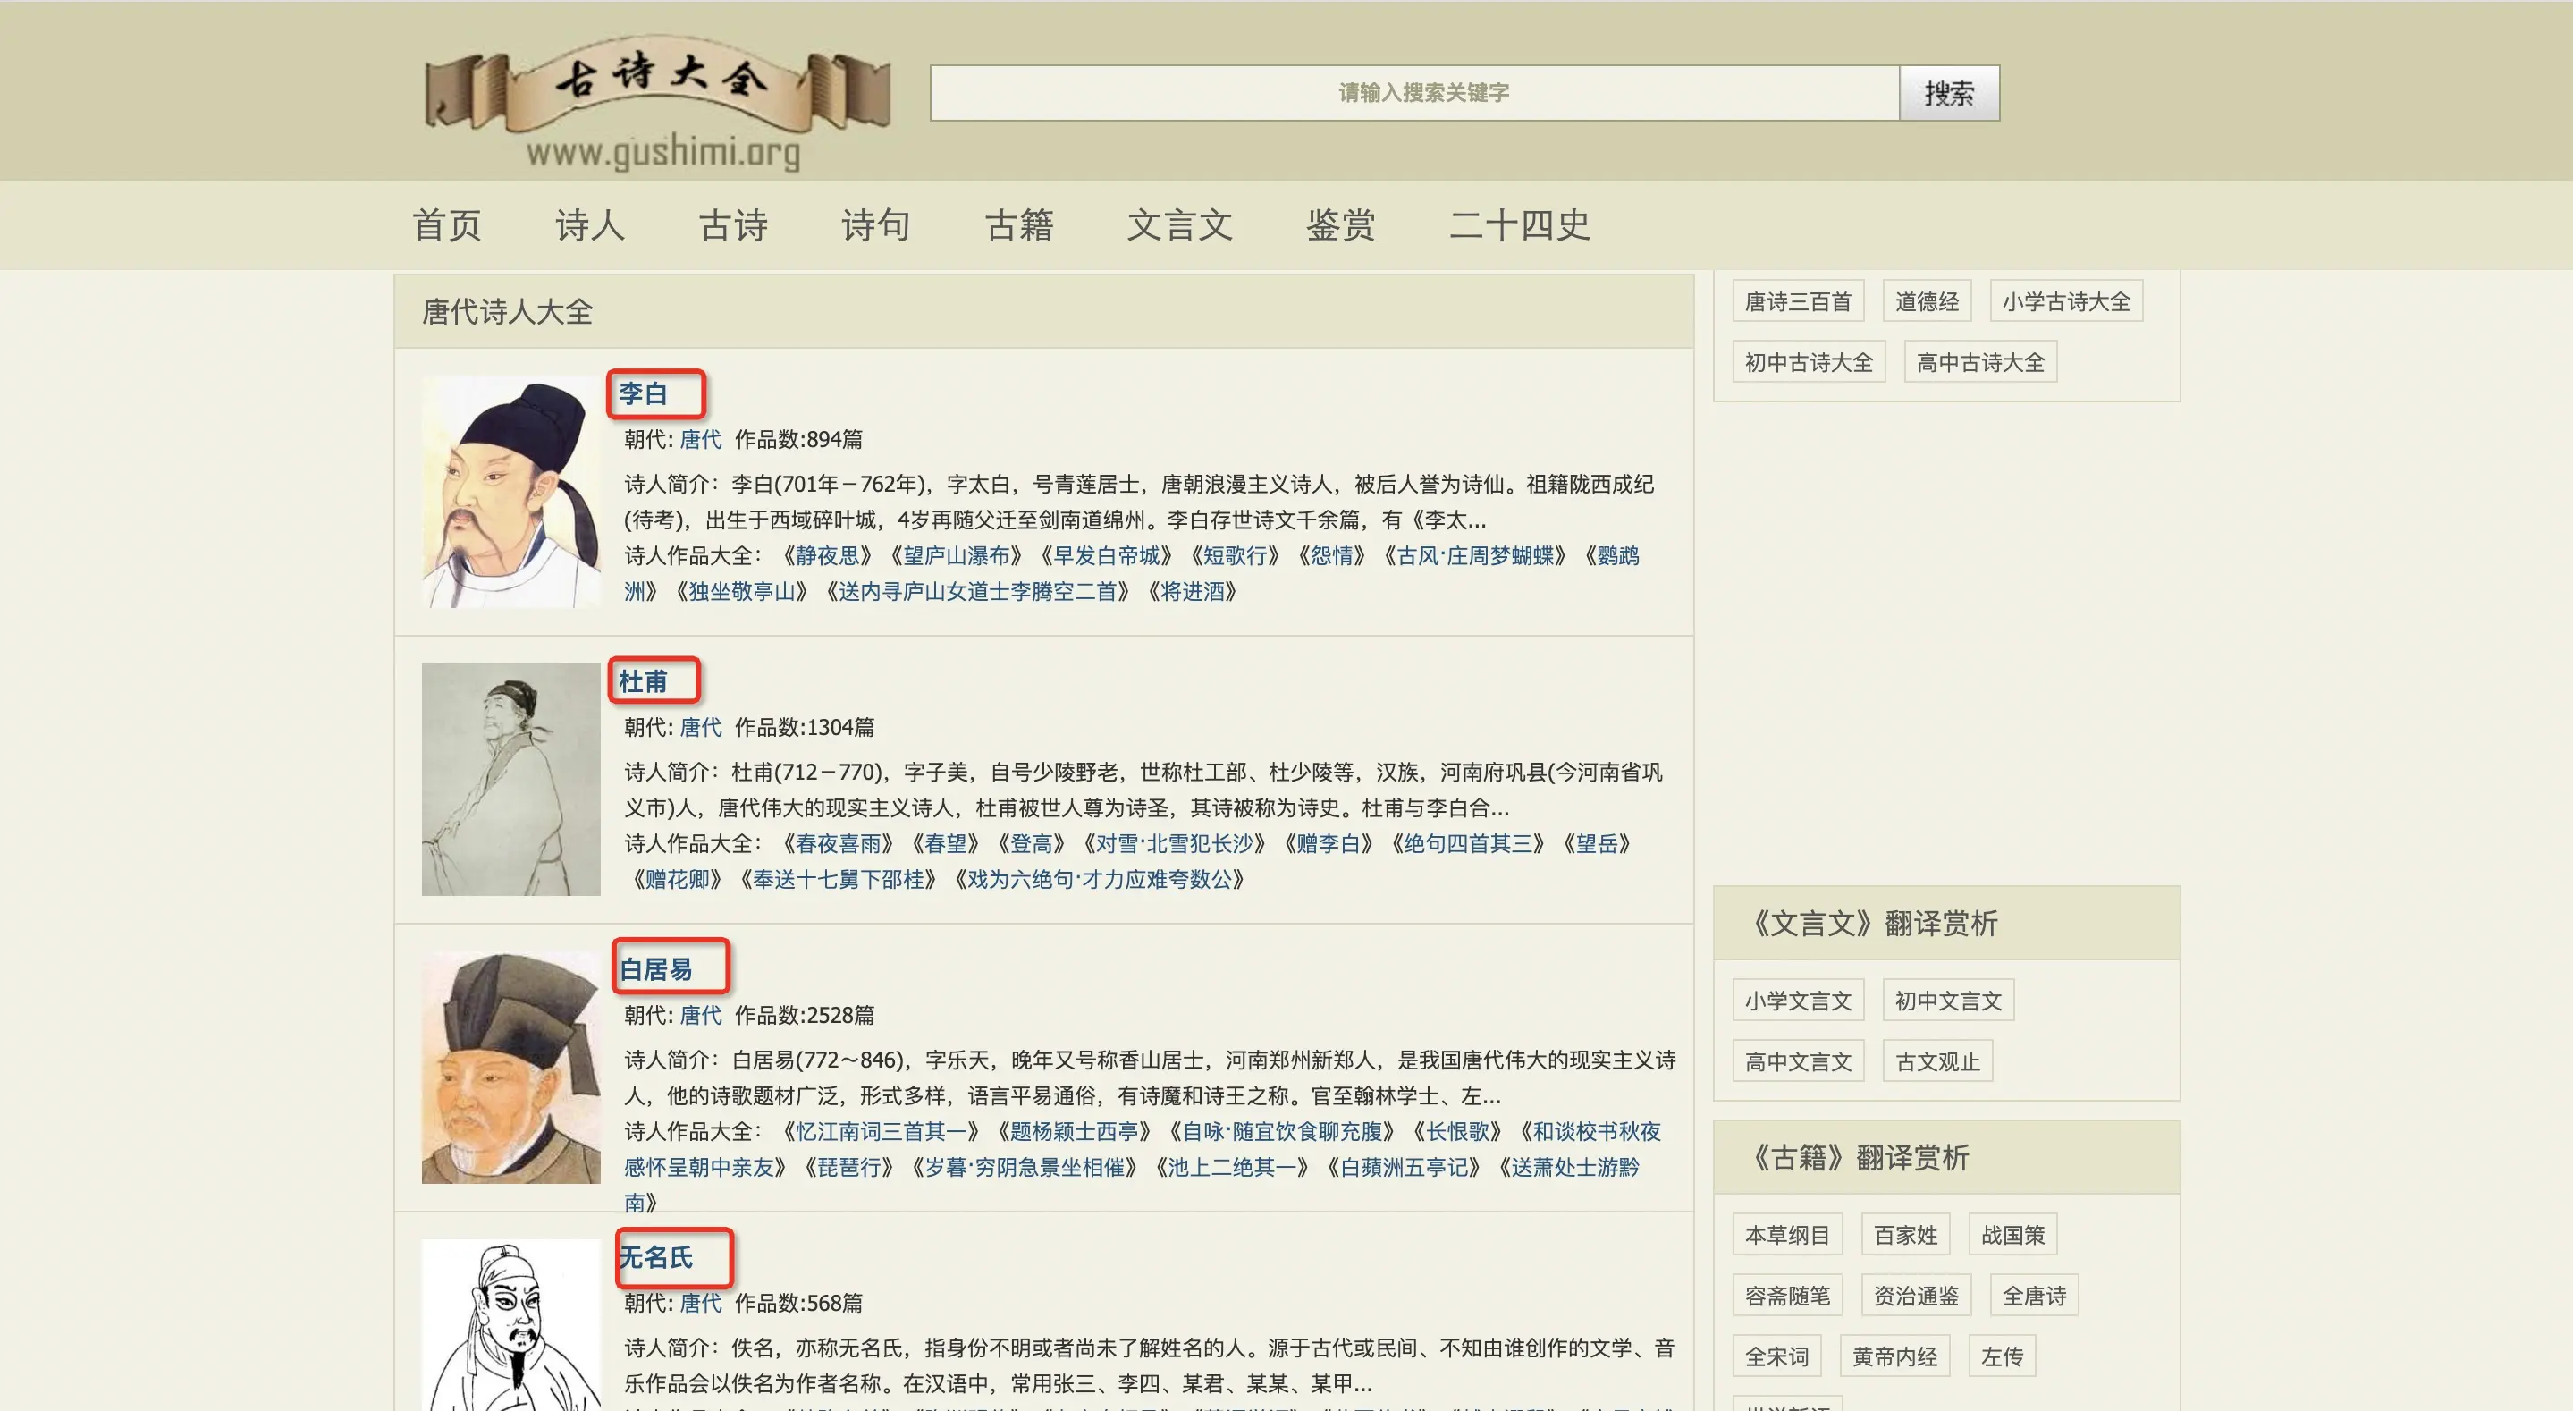Select 二十四史 in the navigation bar
Screen dimensions: 2573x1411
(1518, 224)
